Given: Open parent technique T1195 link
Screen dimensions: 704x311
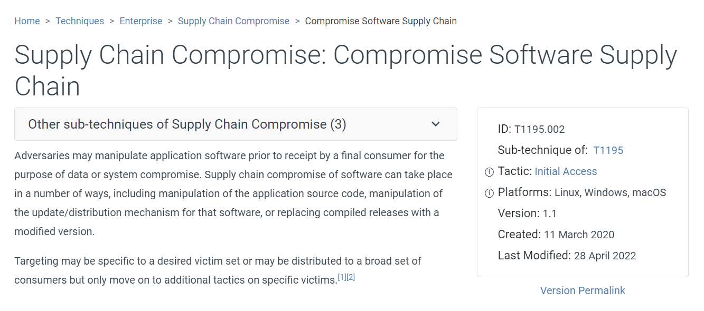Looking at the screenshot, I should pos(608,150).
